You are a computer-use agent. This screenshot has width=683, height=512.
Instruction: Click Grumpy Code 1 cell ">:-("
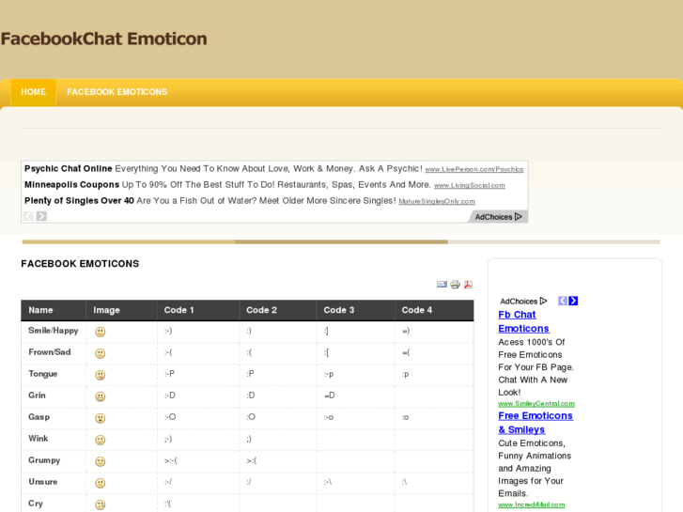pyautogui.click(x=171, y=460)
